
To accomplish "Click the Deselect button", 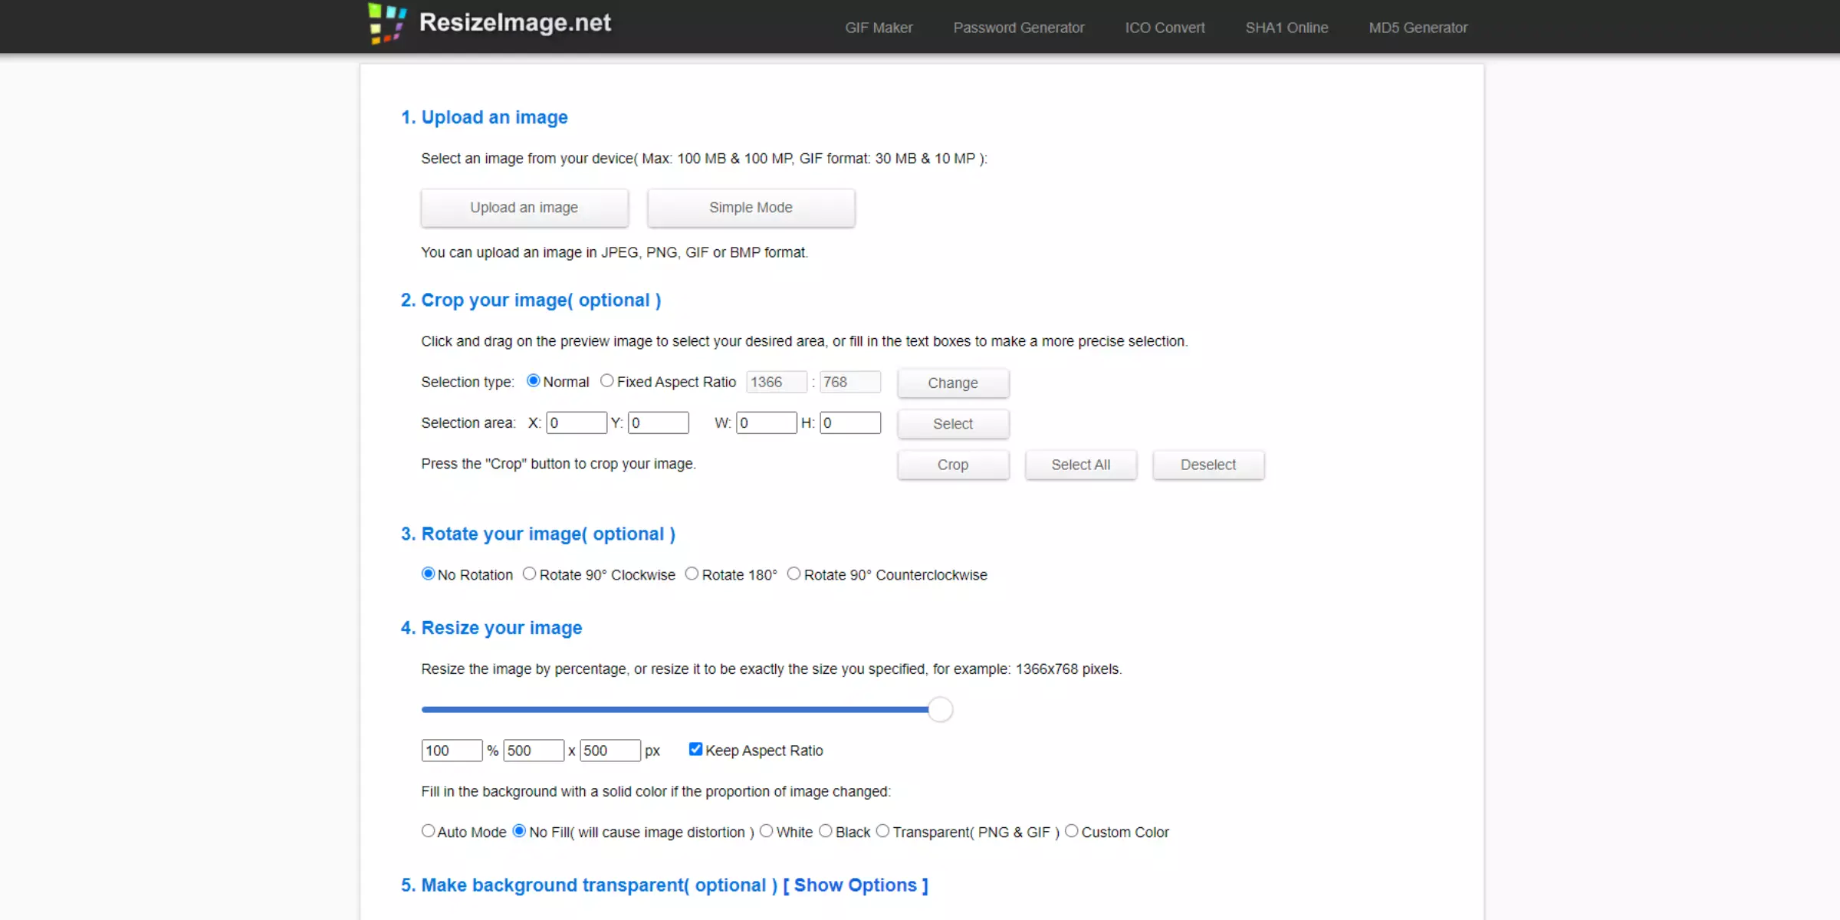I will [1207, 464].
